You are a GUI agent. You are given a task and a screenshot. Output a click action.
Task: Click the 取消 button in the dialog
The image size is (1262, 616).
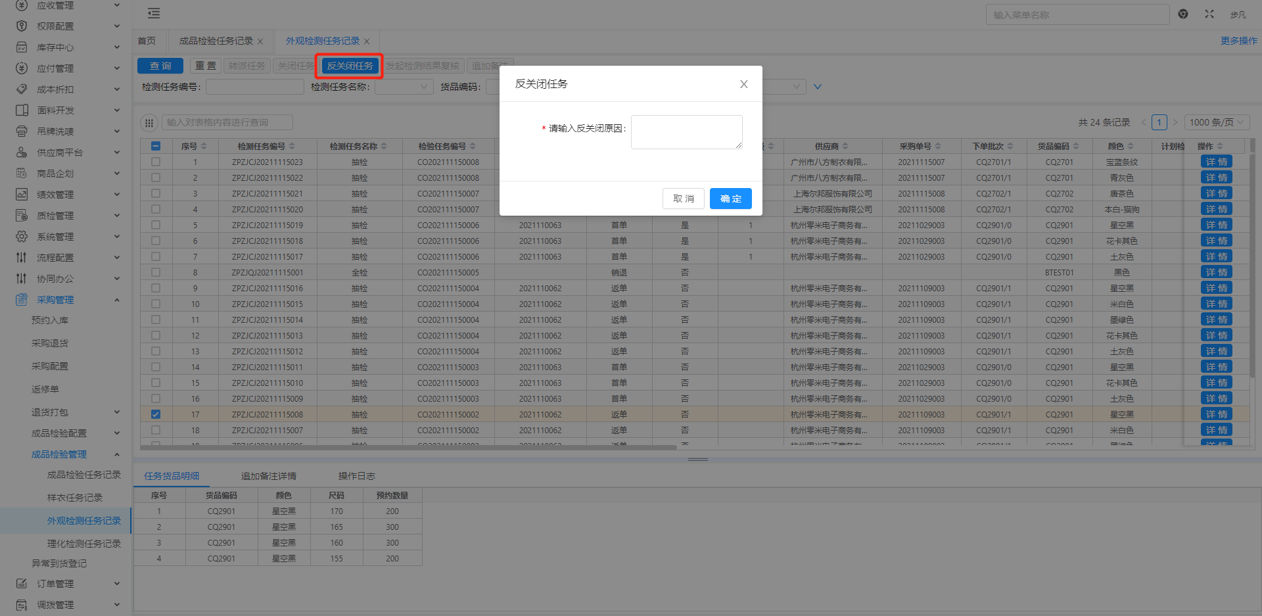coord(683,199)
